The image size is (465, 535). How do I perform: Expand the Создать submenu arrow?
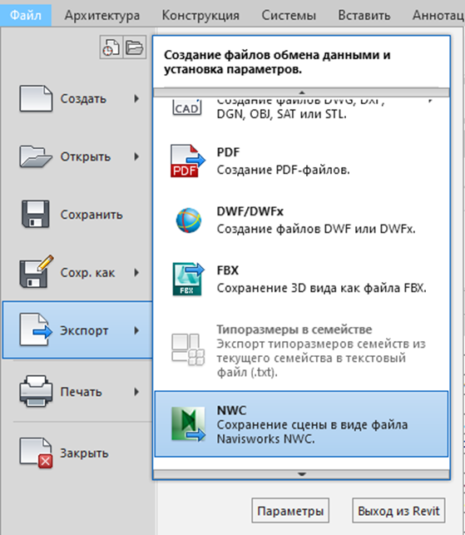[136, 99]
